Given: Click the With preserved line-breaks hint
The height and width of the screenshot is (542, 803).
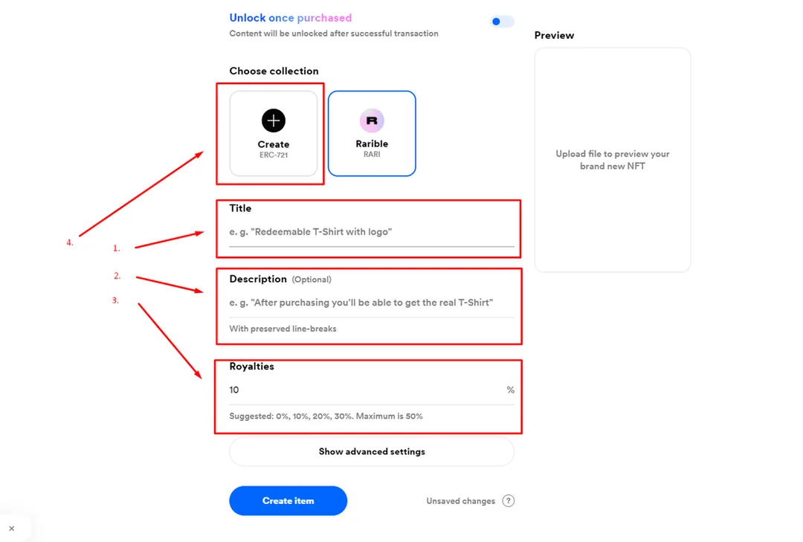Looking at the screenshot, I should (x=283, y=329).
